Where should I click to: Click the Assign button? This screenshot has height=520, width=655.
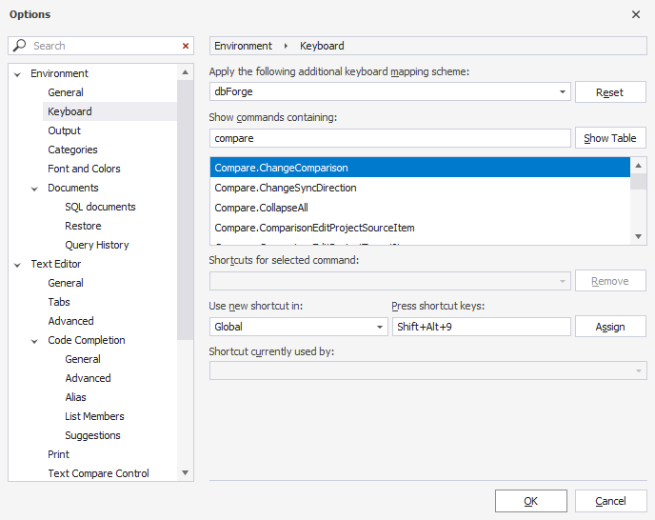610,327
